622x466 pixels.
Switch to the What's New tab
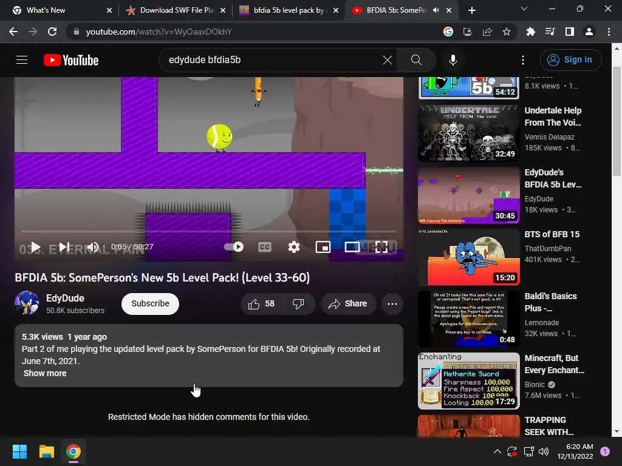pos(62,10)
